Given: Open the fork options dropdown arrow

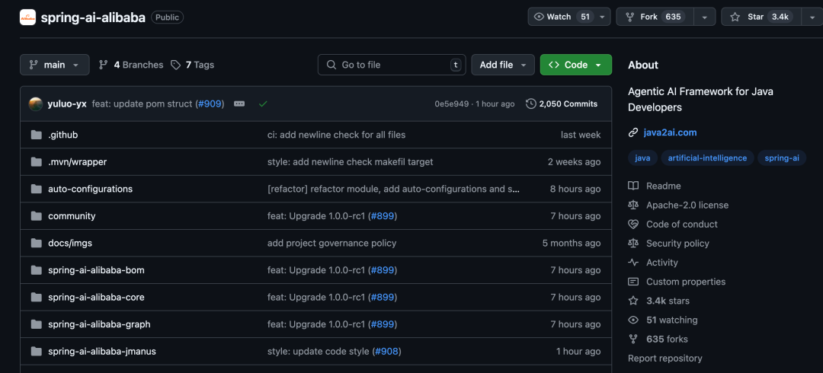Looking at the screenshot, I should click(705, 17).
